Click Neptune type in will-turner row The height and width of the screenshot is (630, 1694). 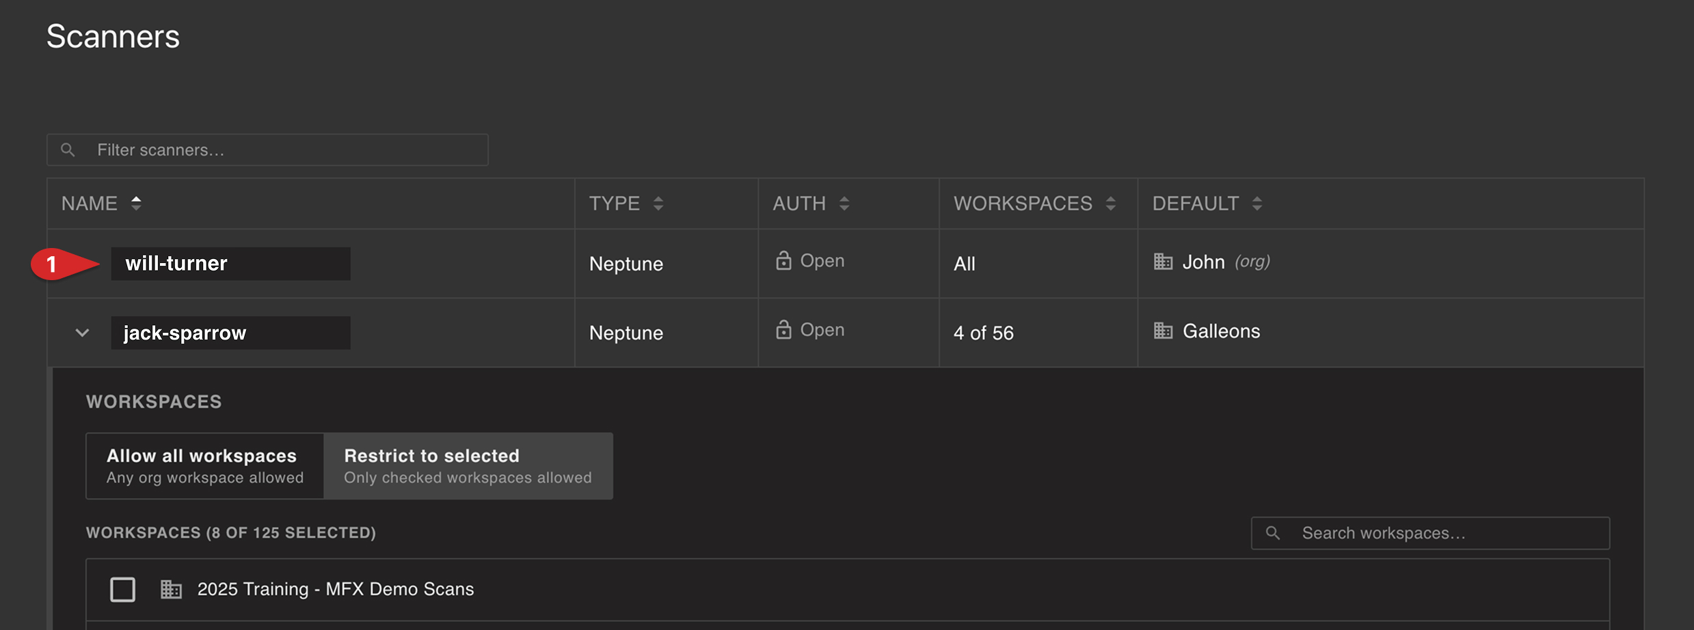click(626, 264)
